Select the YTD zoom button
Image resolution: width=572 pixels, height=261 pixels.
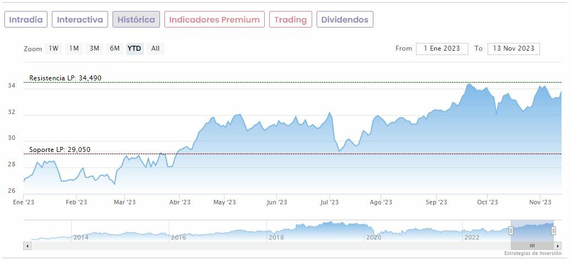coord(135,48)
